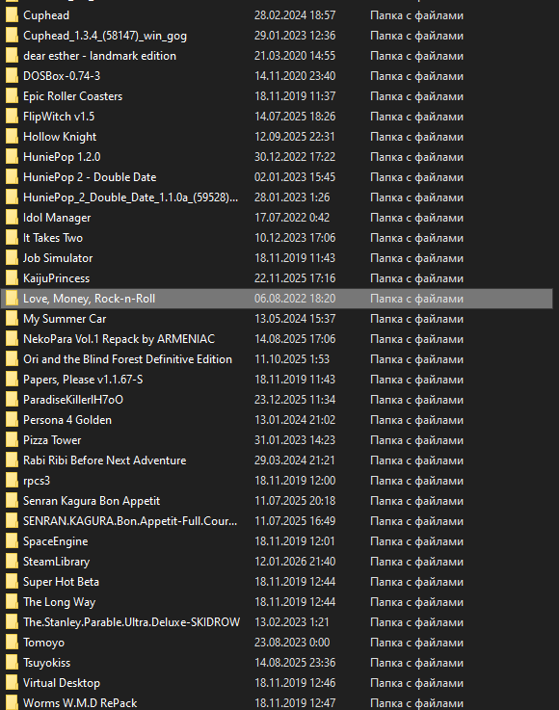Select the Hollow Knight folder icon
Screen dimensions: 559x710
(x=12, y=137)
